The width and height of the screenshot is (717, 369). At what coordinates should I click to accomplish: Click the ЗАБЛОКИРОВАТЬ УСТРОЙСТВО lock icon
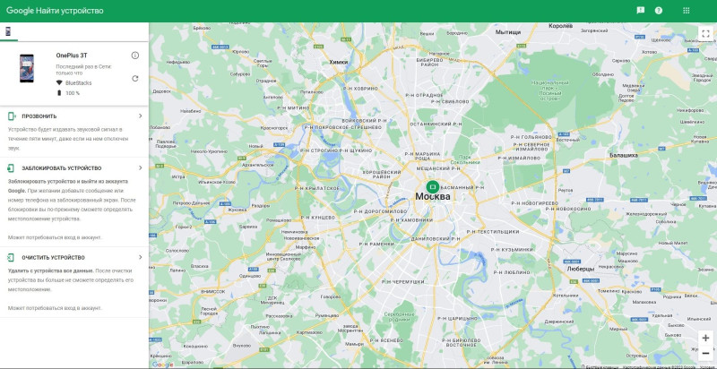11,168
